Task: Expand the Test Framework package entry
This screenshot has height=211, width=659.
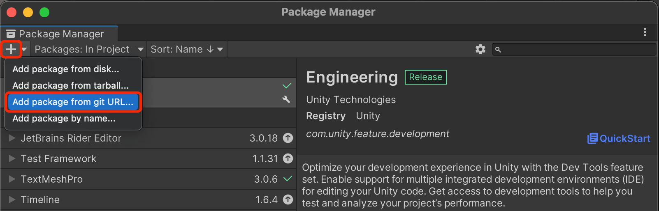Action: (12, 158)
